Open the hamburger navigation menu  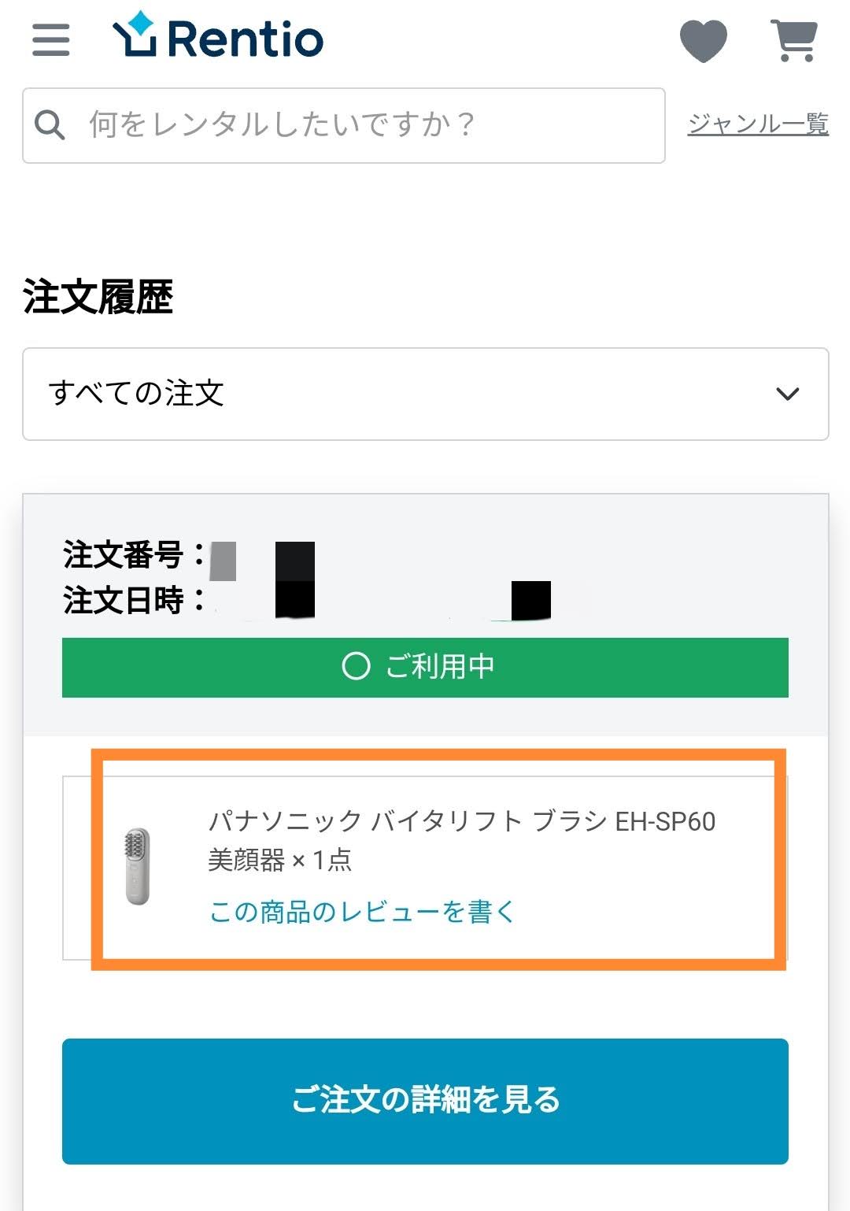tap(51, 40)
